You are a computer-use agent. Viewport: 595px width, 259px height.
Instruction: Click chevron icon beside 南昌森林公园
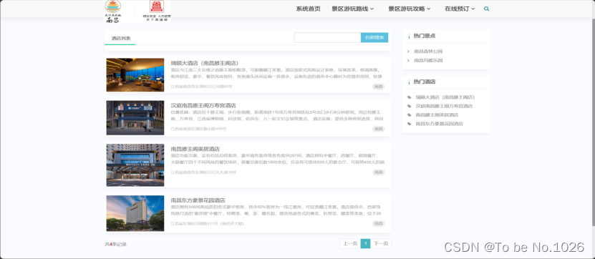[x=408, y=52]
